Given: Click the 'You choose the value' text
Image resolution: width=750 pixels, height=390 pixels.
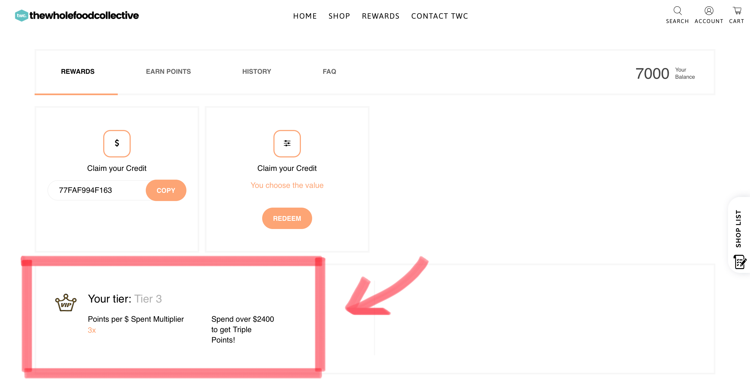Looking at the screenshot, I should [x=287, y=185].
